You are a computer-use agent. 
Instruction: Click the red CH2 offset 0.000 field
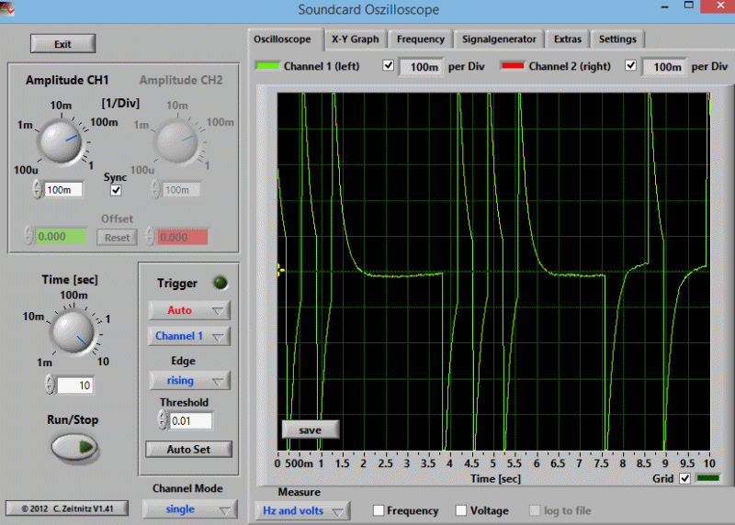click(182, 237)
